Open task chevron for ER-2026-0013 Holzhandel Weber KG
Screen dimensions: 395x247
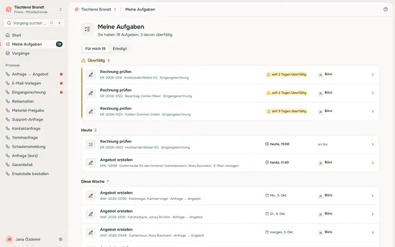tap(373, 144)
